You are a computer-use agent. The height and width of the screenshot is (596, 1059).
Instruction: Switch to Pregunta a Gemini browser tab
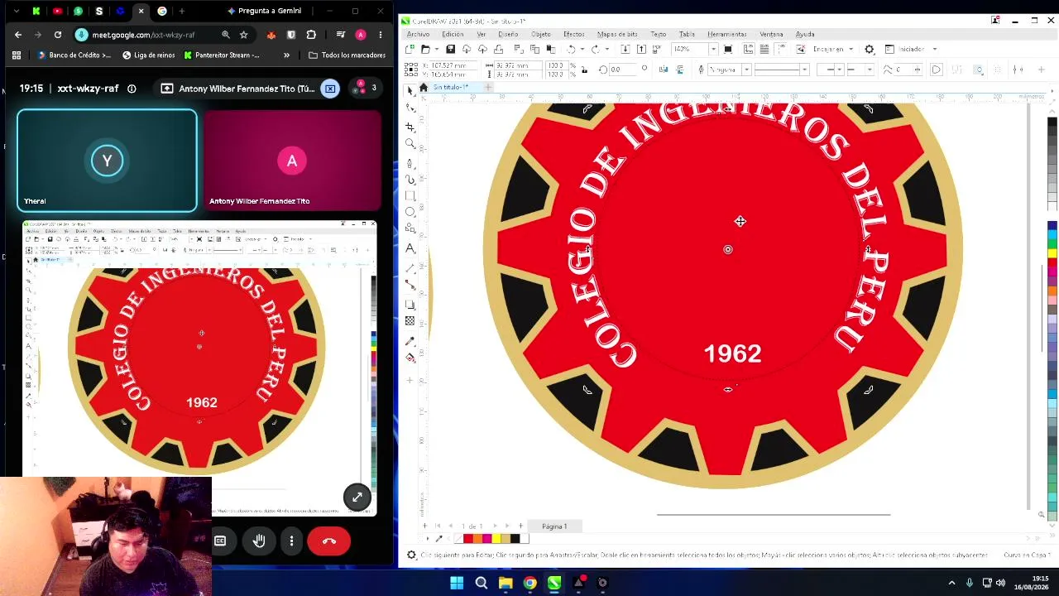point(263,11)
